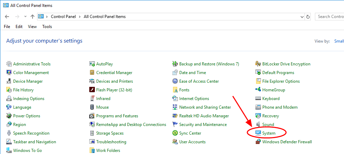Open the Recent locations dropdown arrow
The height and width of the screenshot is (154, 344).
(x=25, y=17)
